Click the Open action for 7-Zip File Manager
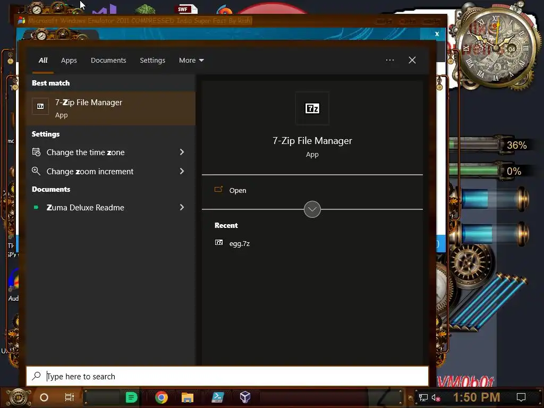The width and height of the screenshot is (544, 408). 237,190
